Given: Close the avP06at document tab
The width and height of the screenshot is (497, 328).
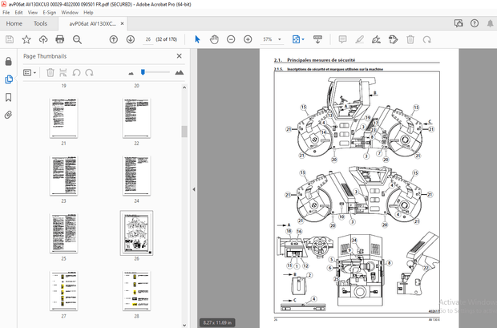Looking at the screenshot, I should click(x=122, y=23).
